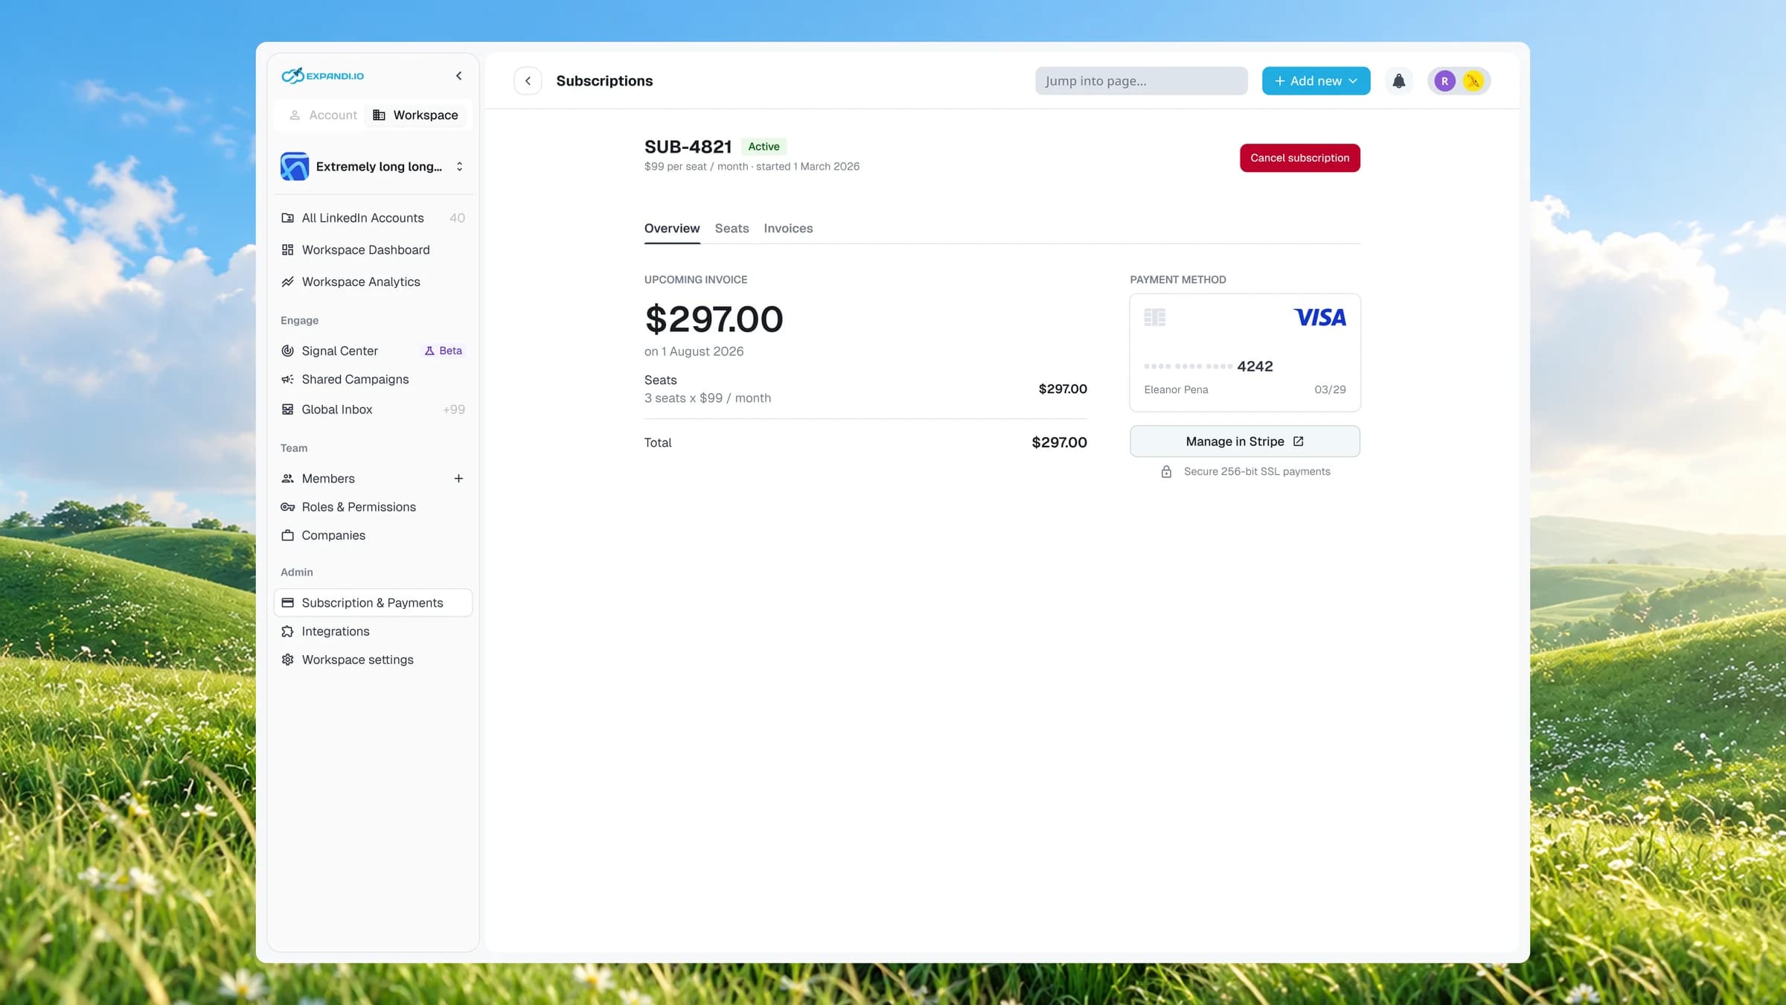Click the VISA card logo
Screen dimensions: 1786x1005
pos(1319,318)
